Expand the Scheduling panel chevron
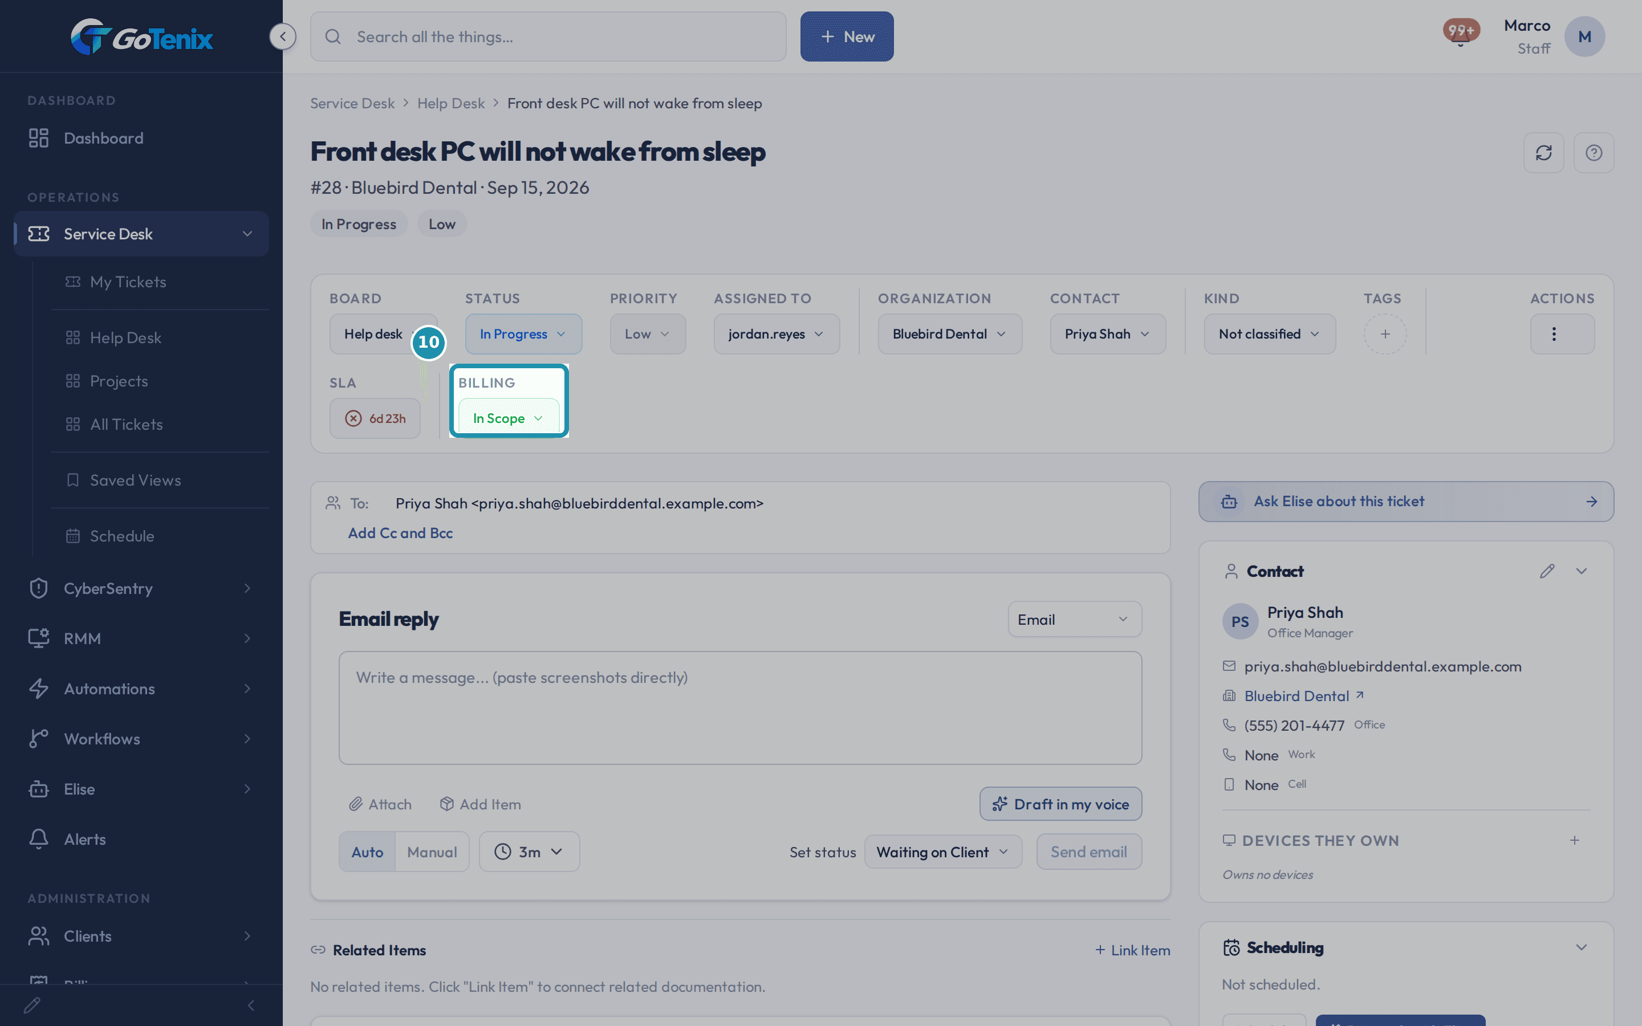 [x=1581, y=947]
